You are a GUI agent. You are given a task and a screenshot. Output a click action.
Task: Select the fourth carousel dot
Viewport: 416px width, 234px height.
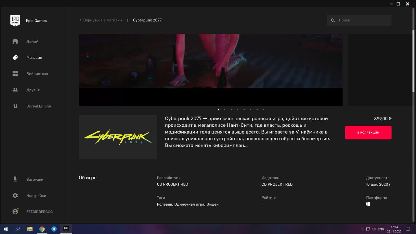(238, 110)
